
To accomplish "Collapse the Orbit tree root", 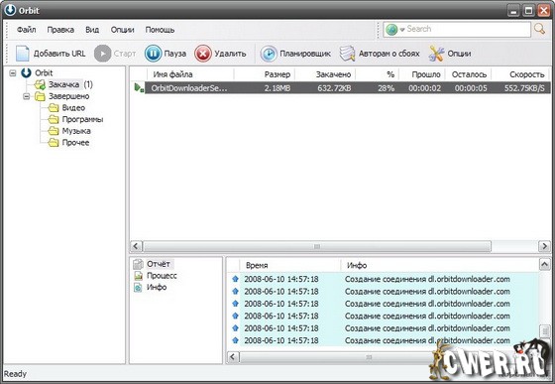I will 13,73.
